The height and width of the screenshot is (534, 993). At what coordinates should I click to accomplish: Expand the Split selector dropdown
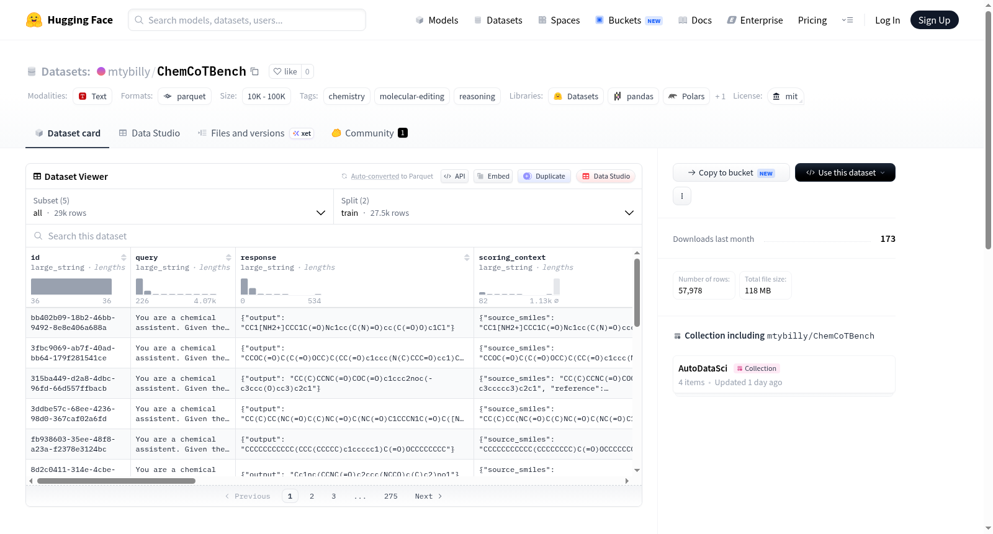coord(488,207)
